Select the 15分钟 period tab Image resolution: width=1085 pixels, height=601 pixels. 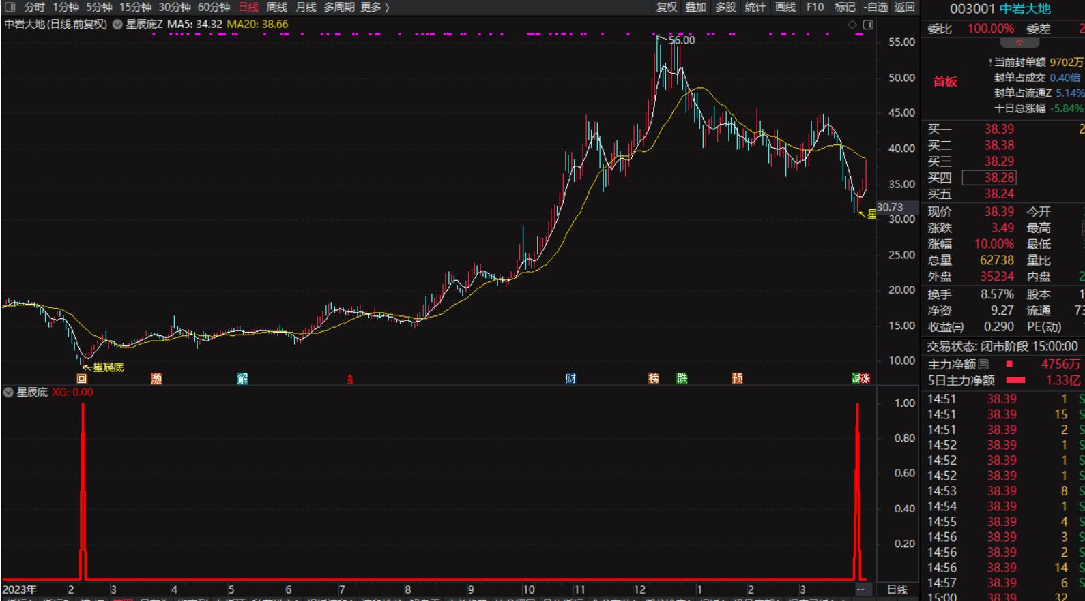(135, 7)
